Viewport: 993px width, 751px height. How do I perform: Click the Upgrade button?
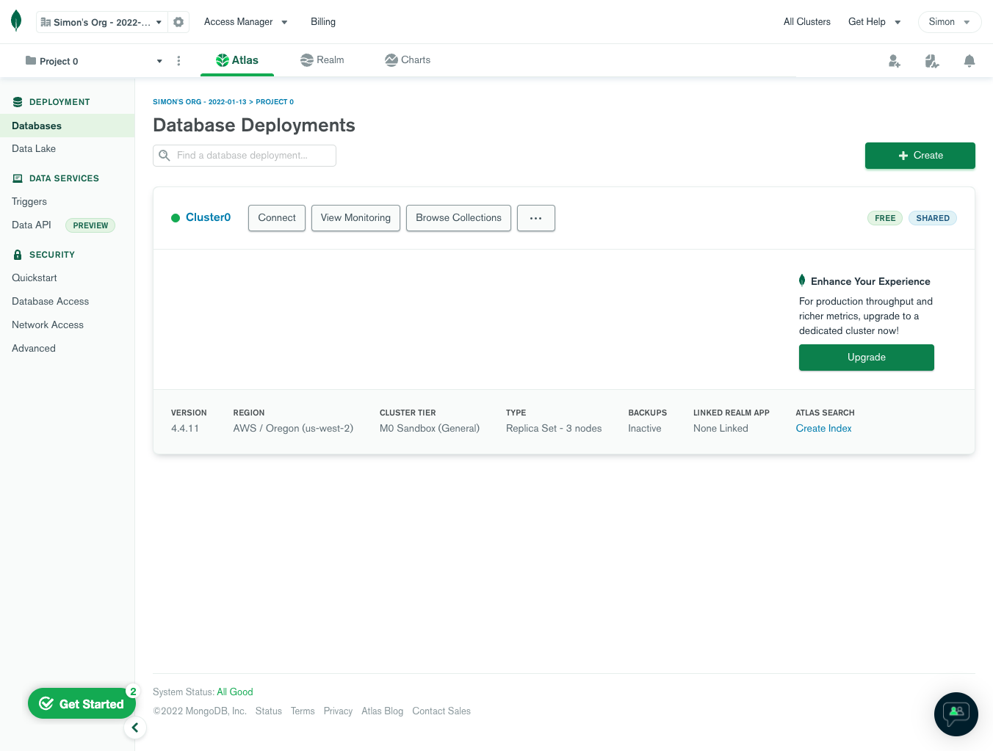coord(867,358)
